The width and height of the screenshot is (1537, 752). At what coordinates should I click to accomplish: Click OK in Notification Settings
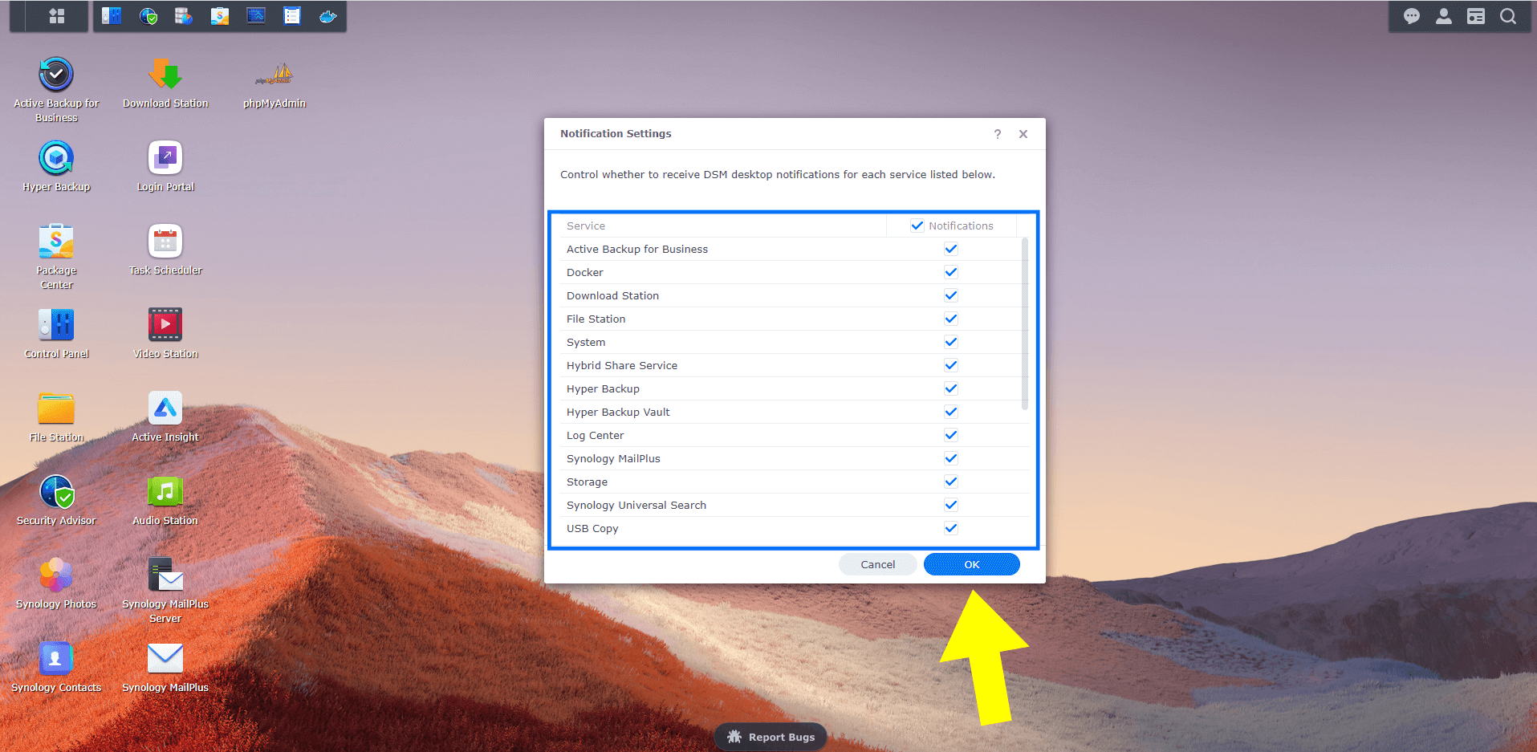click(x=971, y=564)
